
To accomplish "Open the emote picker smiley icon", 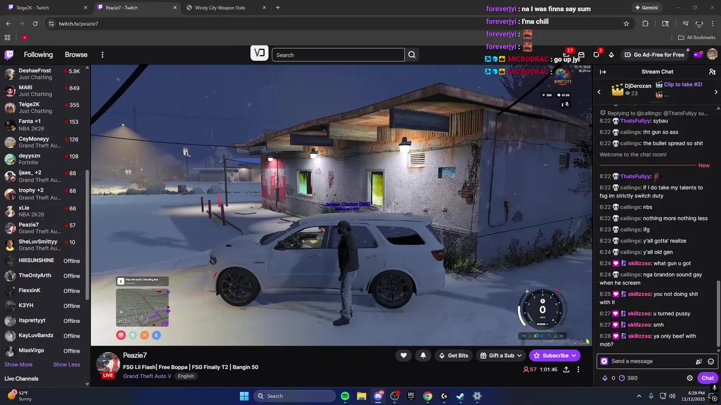I will 711,361.
